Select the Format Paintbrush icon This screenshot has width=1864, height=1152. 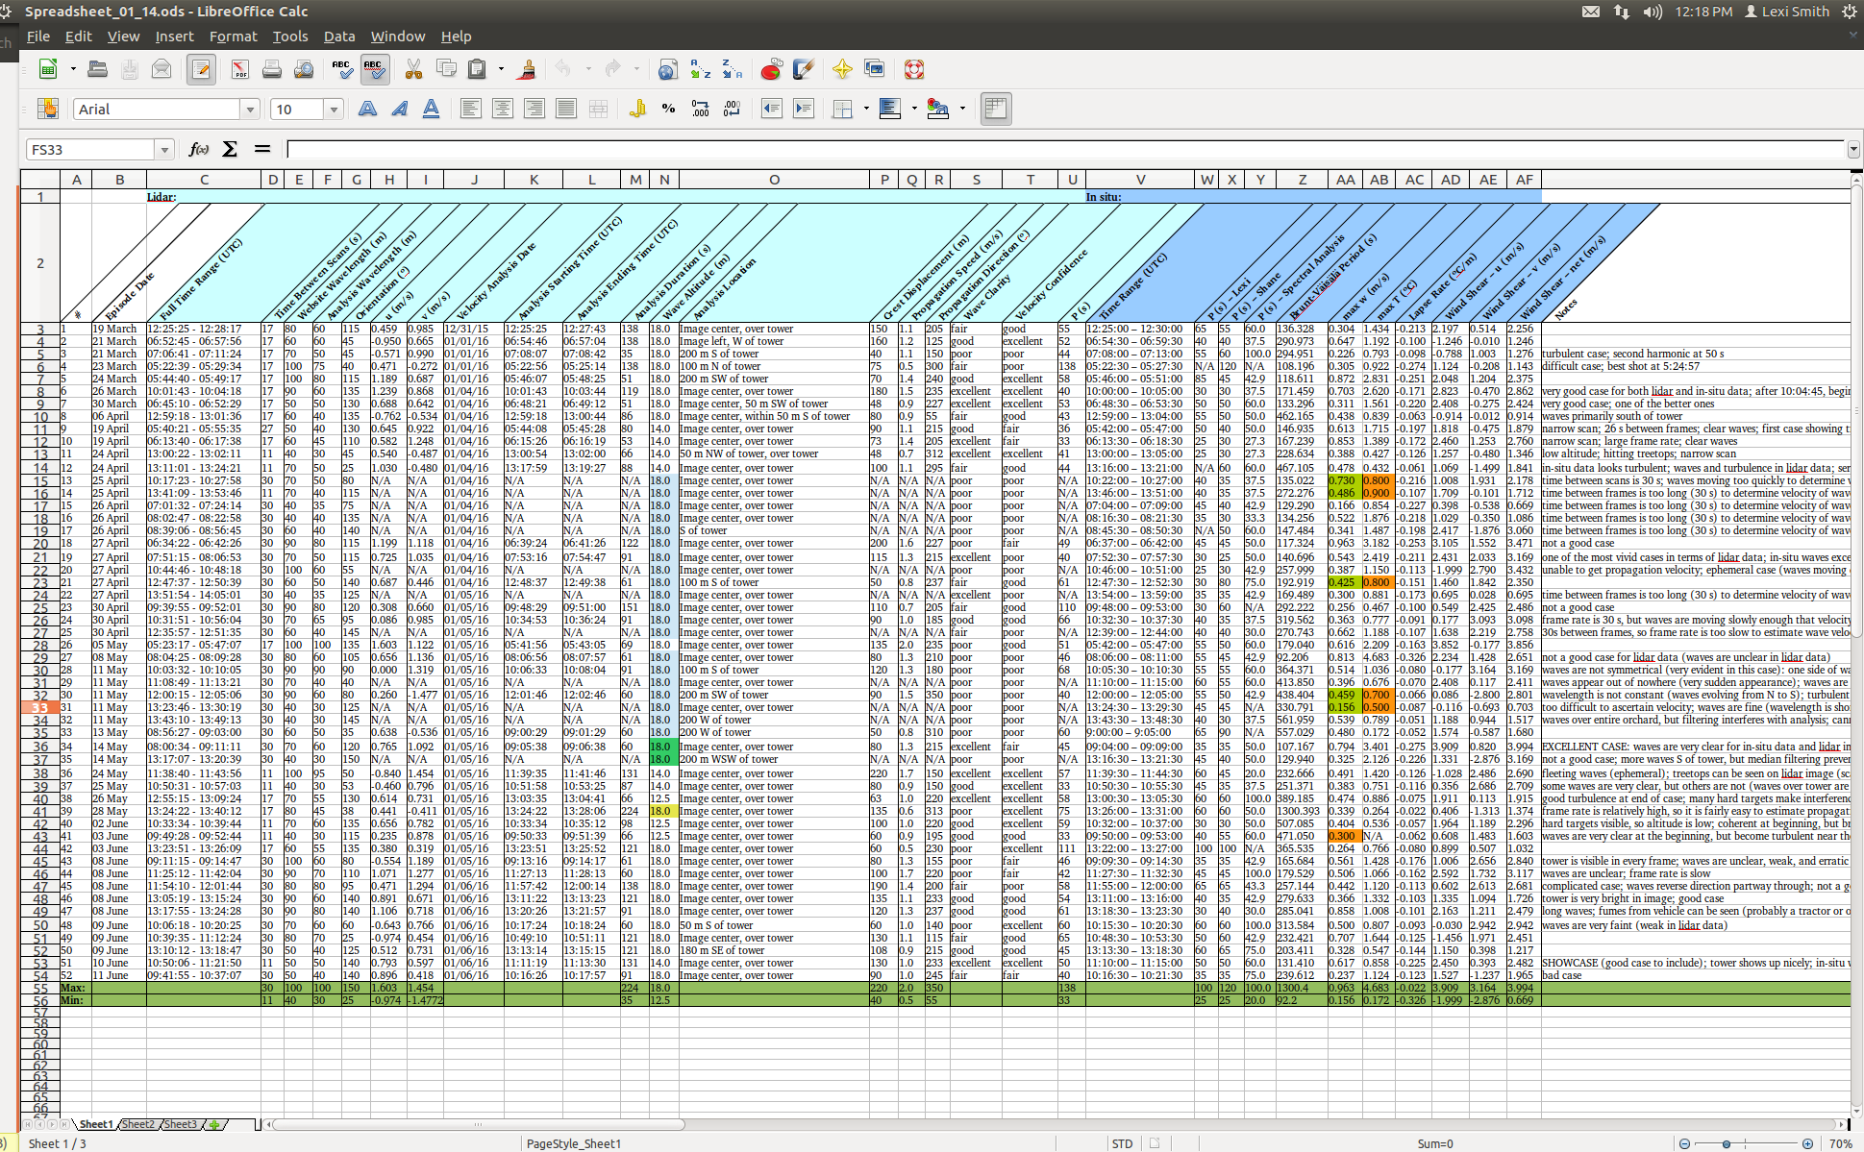coord(526,69)
